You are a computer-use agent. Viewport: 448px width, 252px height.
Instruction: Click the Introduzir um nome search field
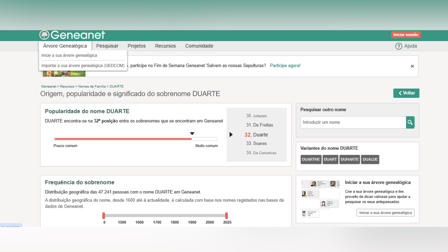[353, 122]
